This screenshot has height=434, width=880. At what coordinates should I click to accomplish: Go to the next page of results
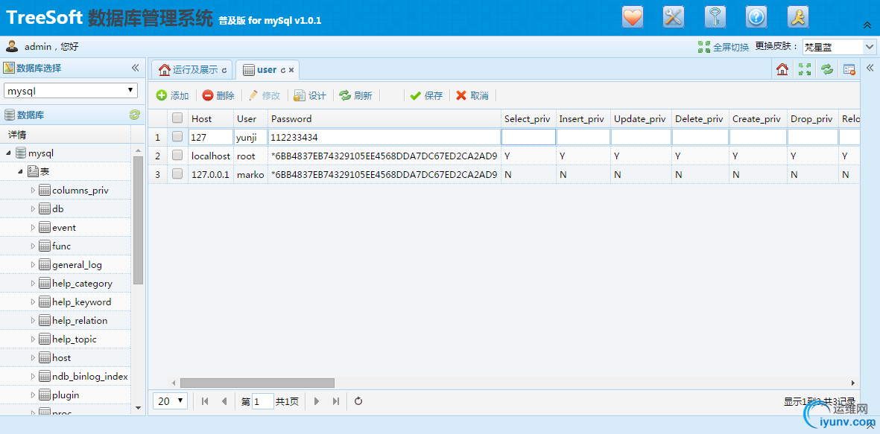coord(317,401)
